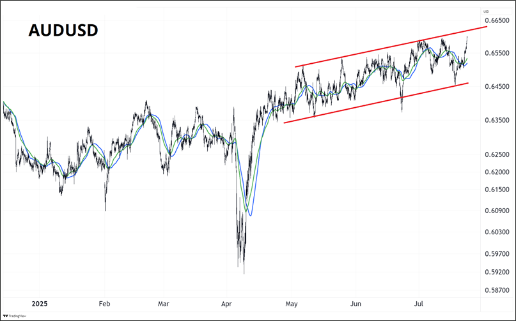Select the lower red channel trendline
Image resolution: width=516 pixels, height=321 pixels.
[x=376, y=103]
